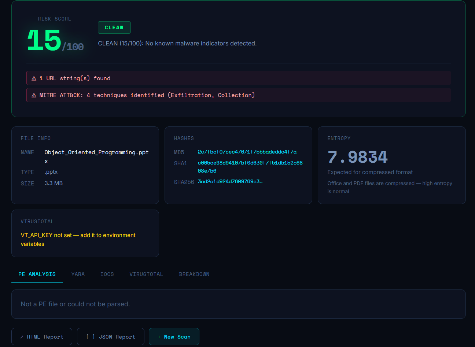Click the warning icon beside URL strings found

(34, 78)
